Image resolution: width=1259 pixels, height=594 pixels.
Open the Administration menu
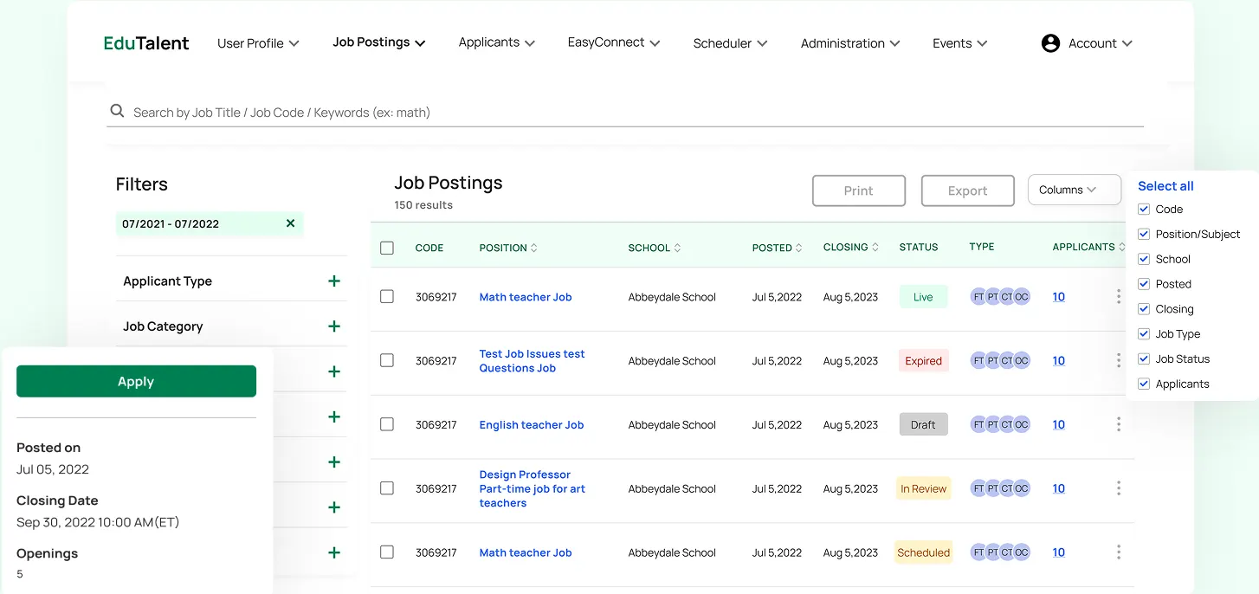(849, 42)
